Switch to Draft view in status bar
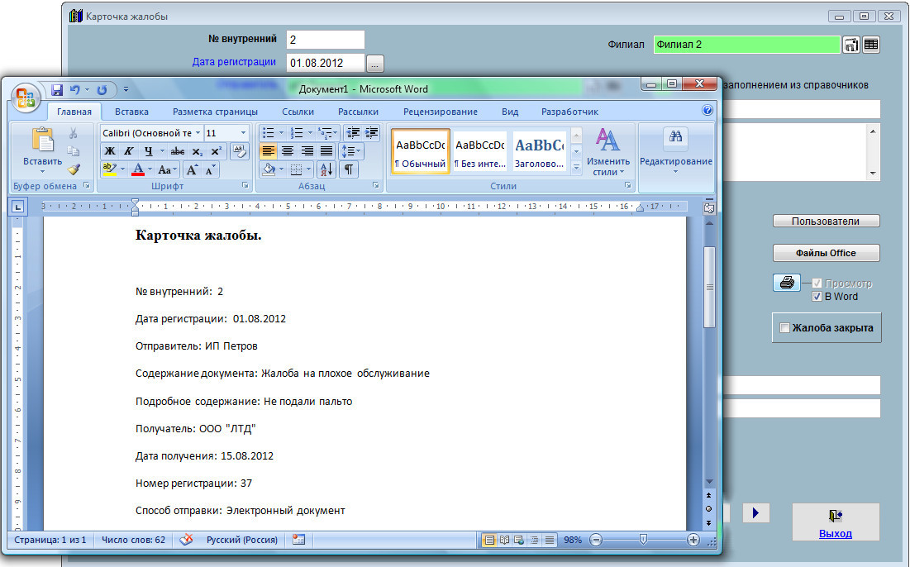The height and width of the screenshot is (567, 910). (549, 540)
